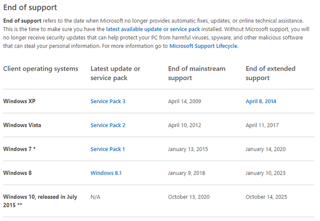Click the Windows 8 row label
The image size is (320, 221).
point(18,172)
